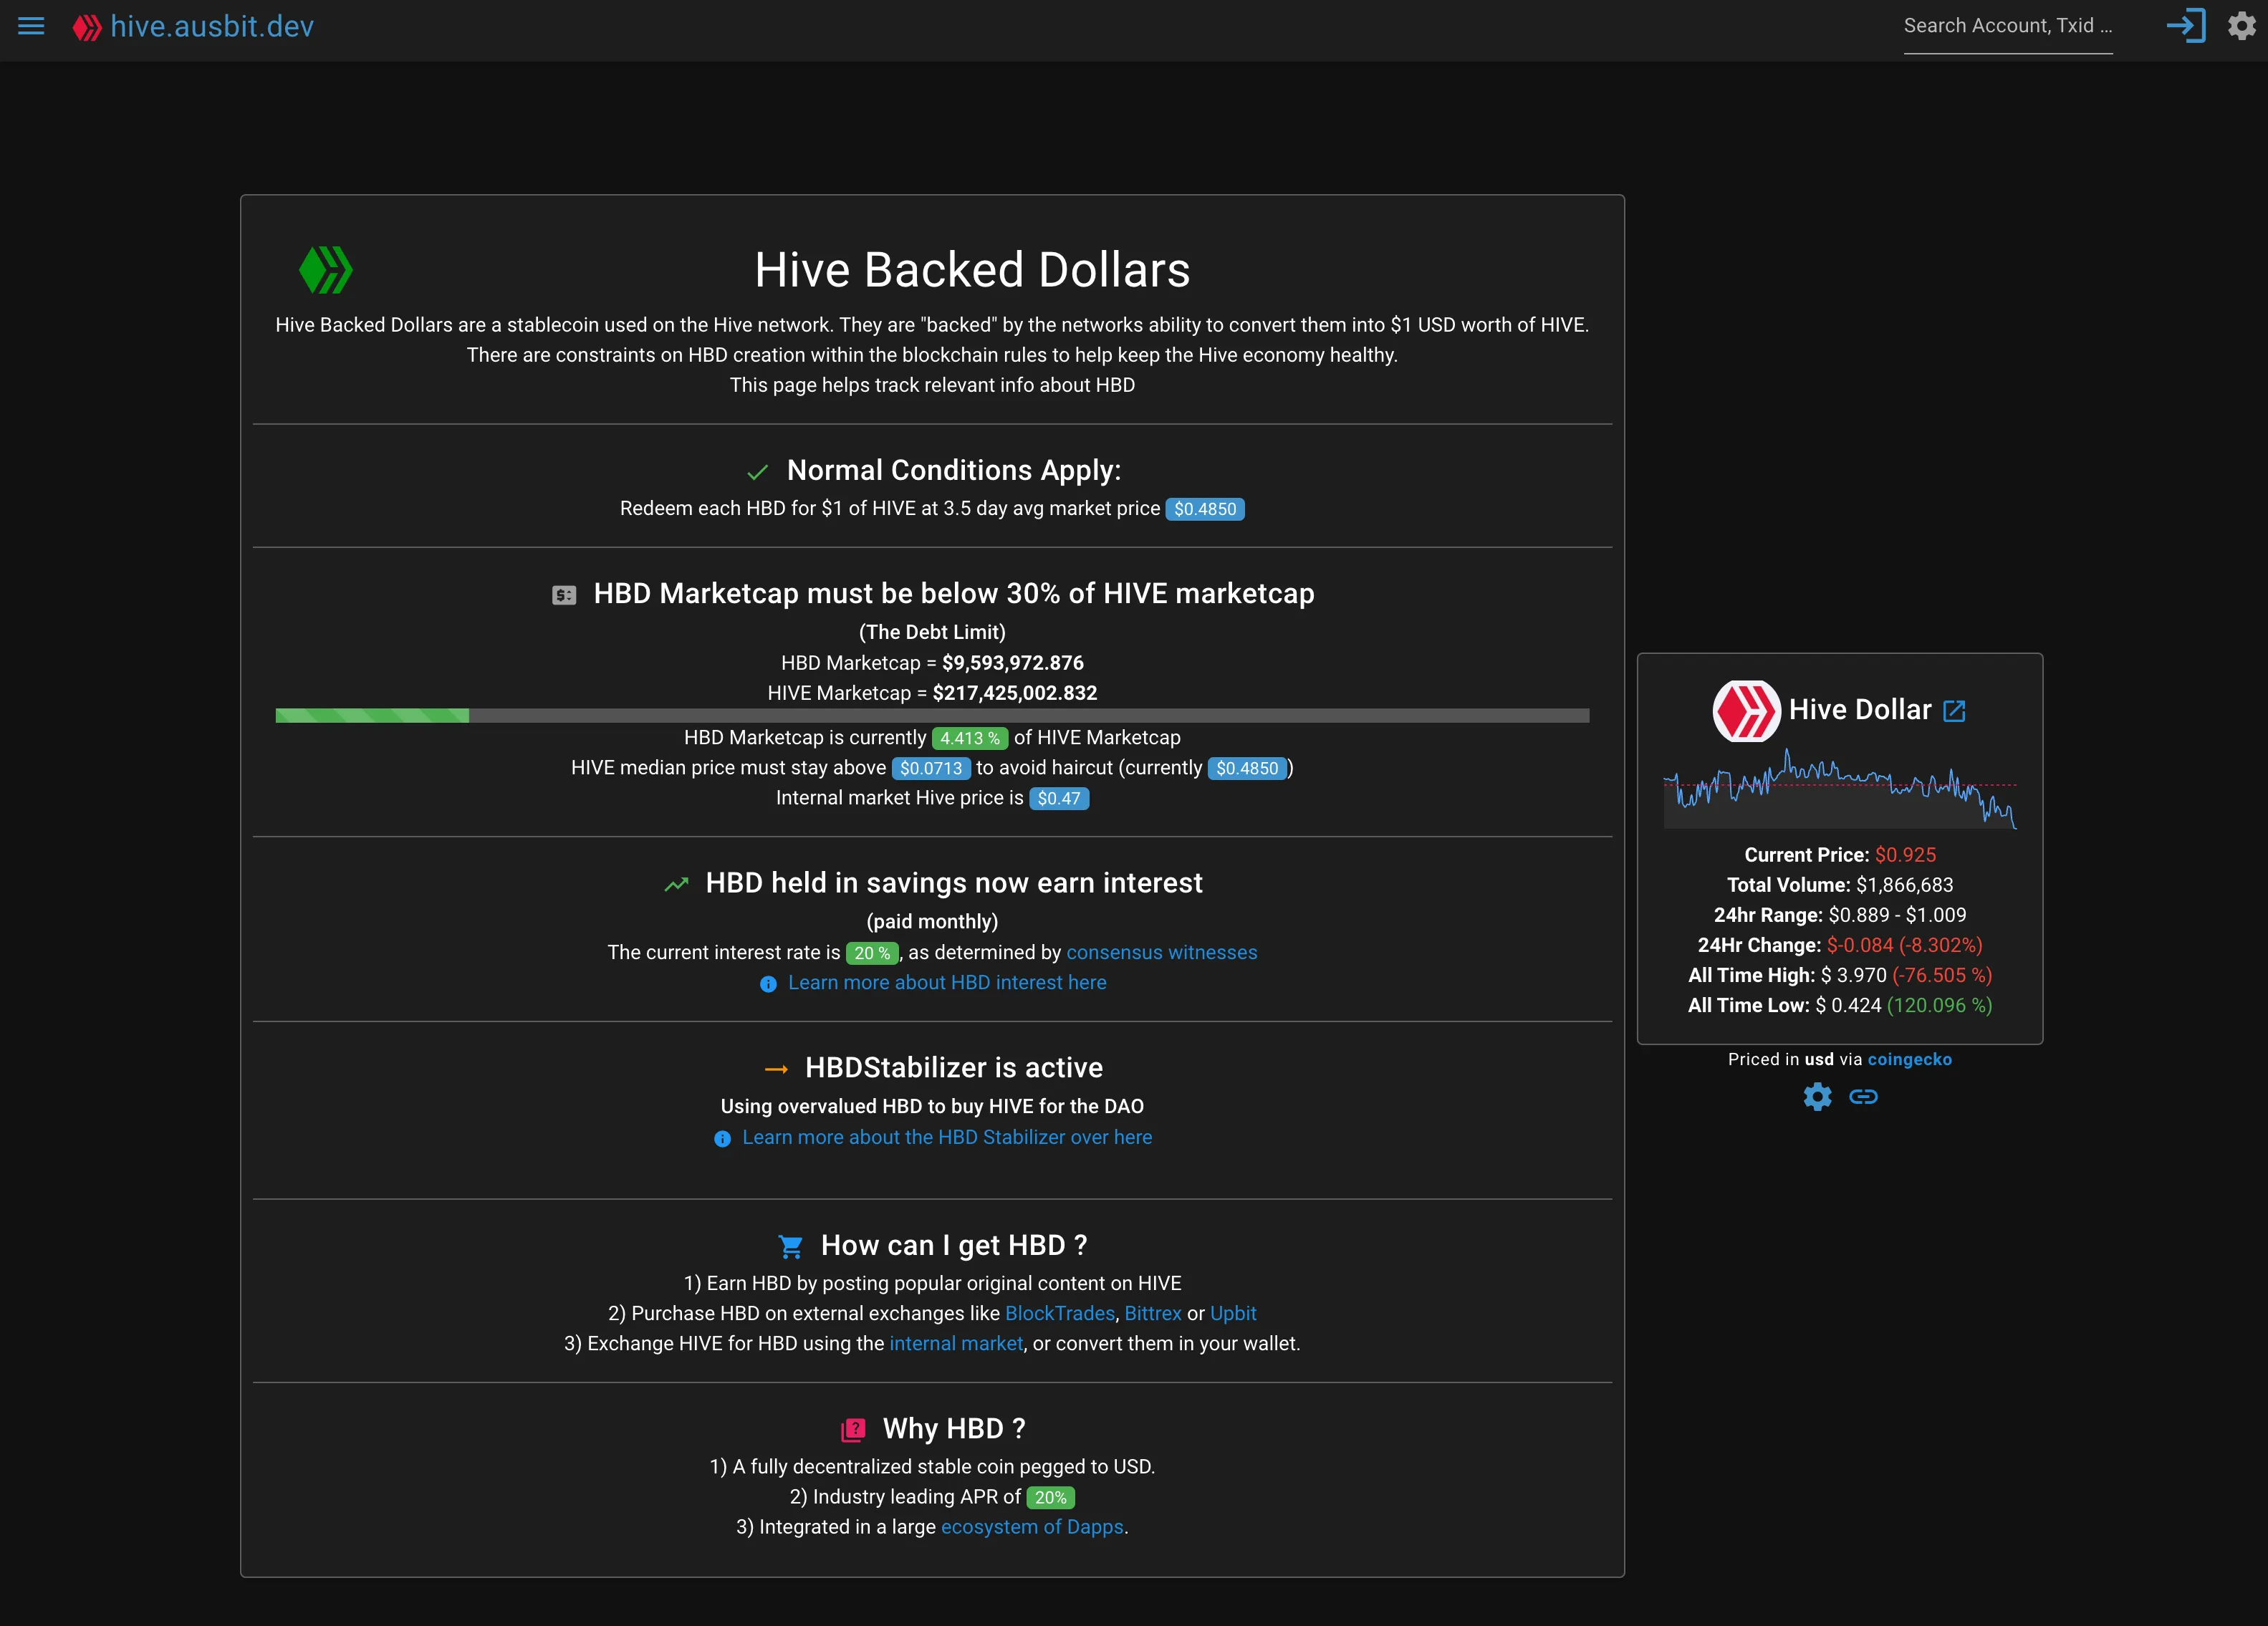Focus the Search Account, Txid field
The height and width of the screenshot is (1626, 2268).
tap(2007, 26)
